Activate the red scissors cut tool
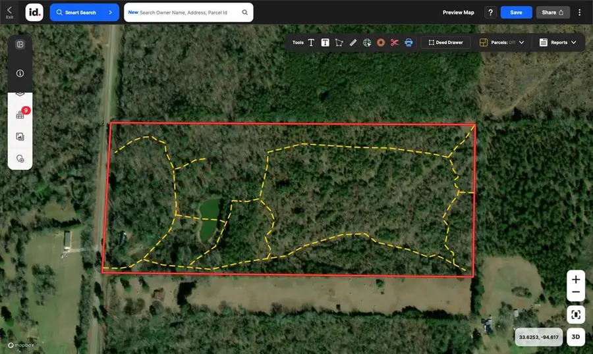 click(x=395, y=43)
